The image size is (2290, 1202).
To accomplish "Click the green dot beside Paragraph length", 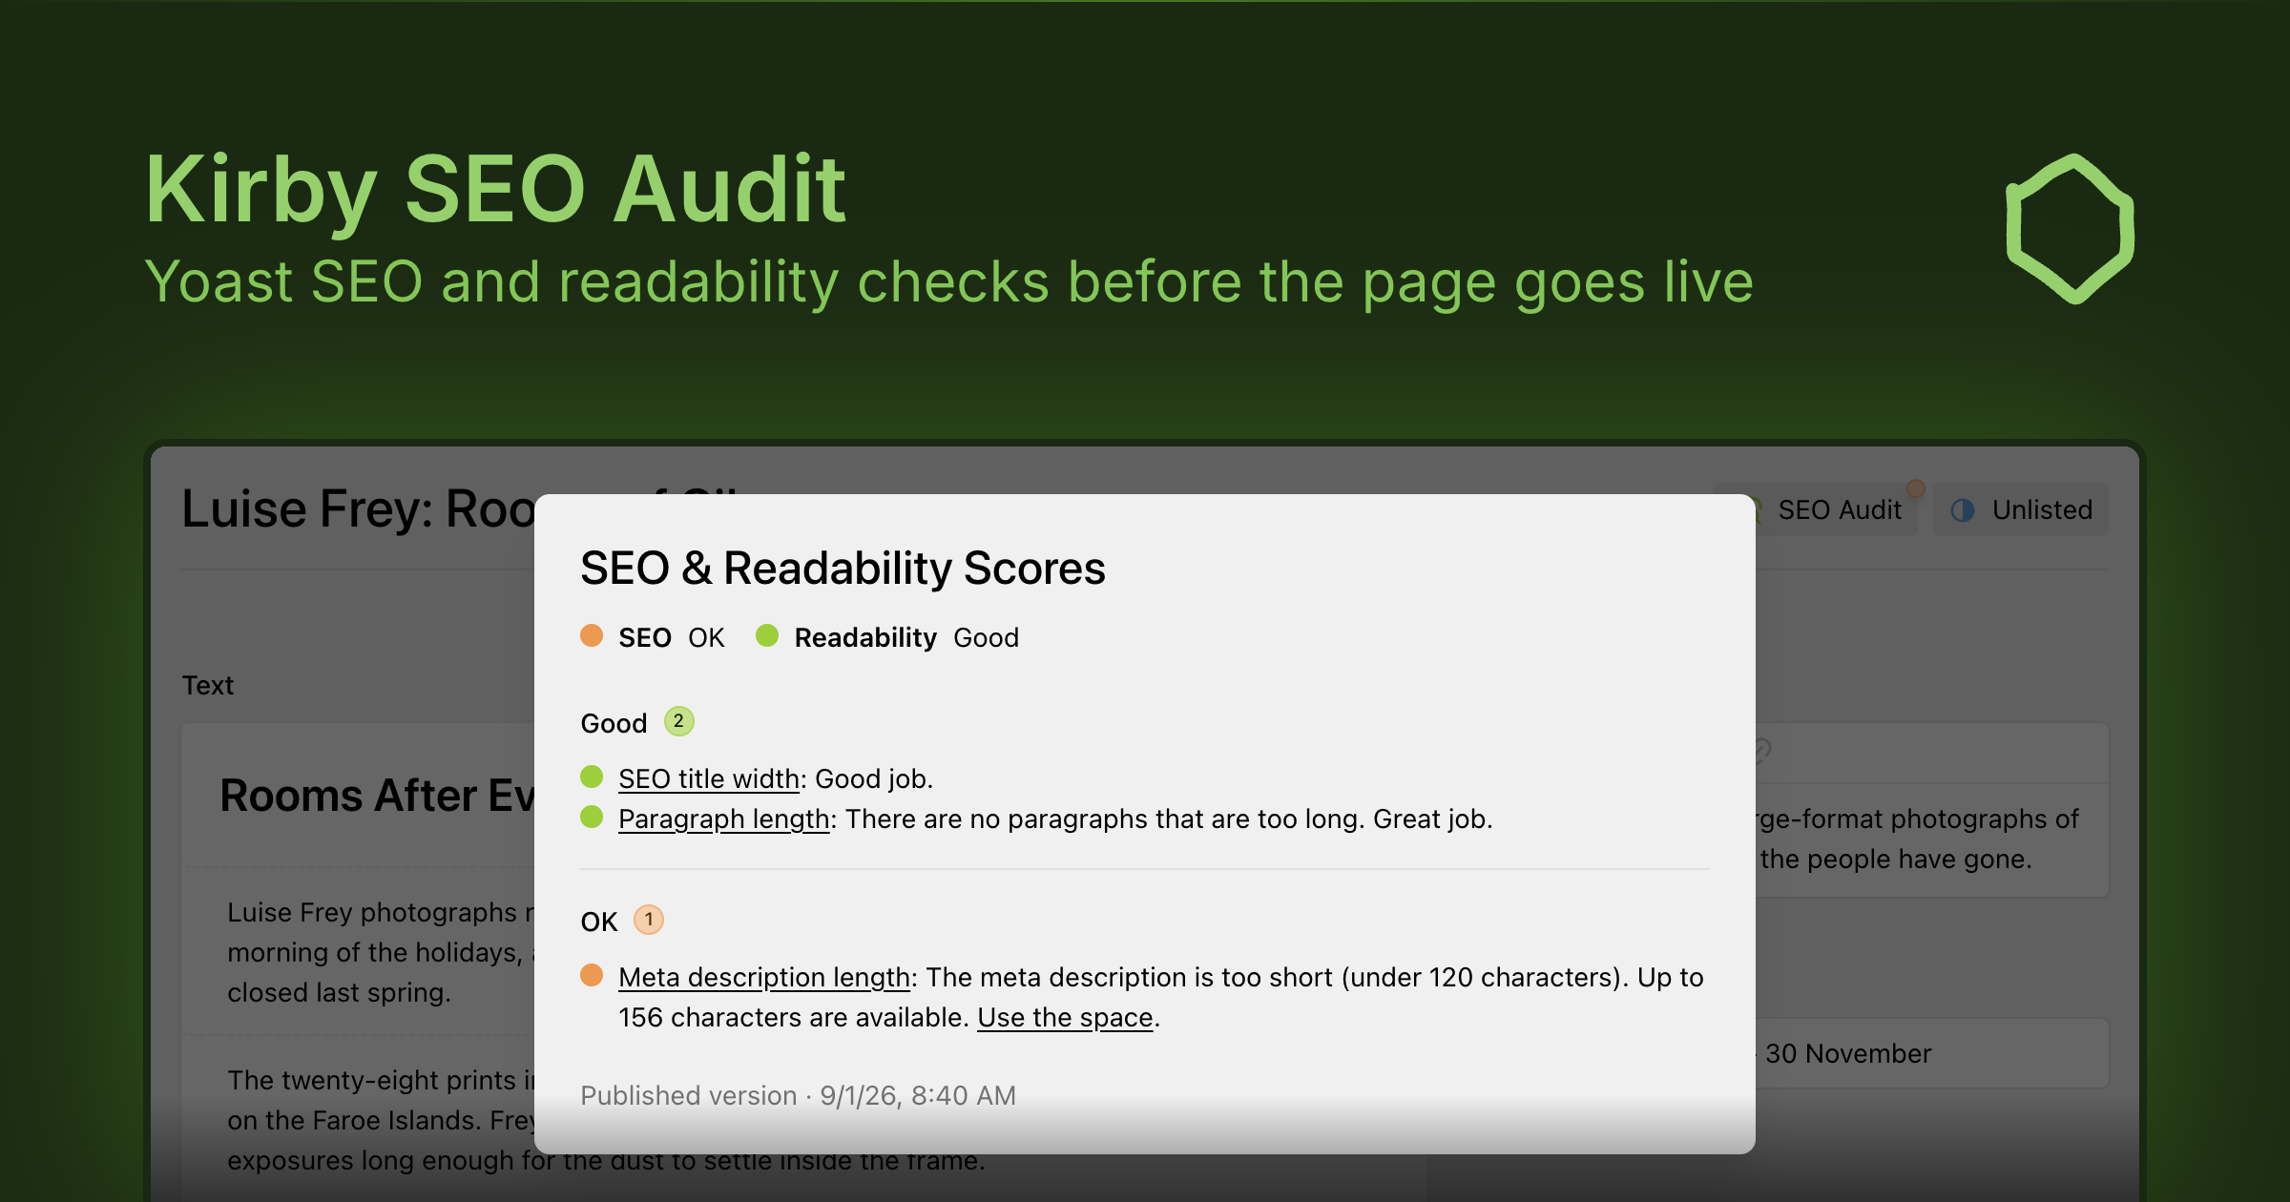I will coord(592,817).
